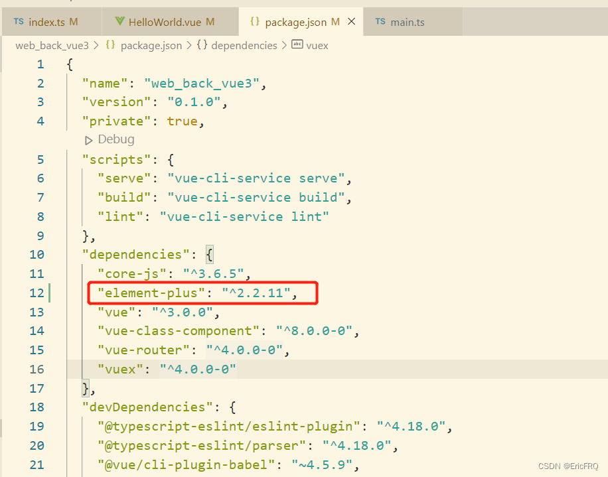The width and height of the screenshot is (608, 477).
Task: Click the "vue-cli-service build" value
Action: point(256,197)
